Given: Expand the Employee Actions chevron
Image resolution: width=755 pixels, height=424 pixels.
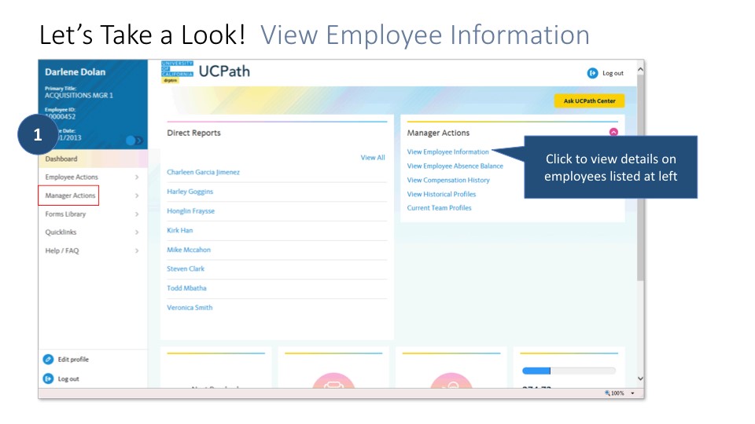Looking at the screenshot, I should (137, 177).
